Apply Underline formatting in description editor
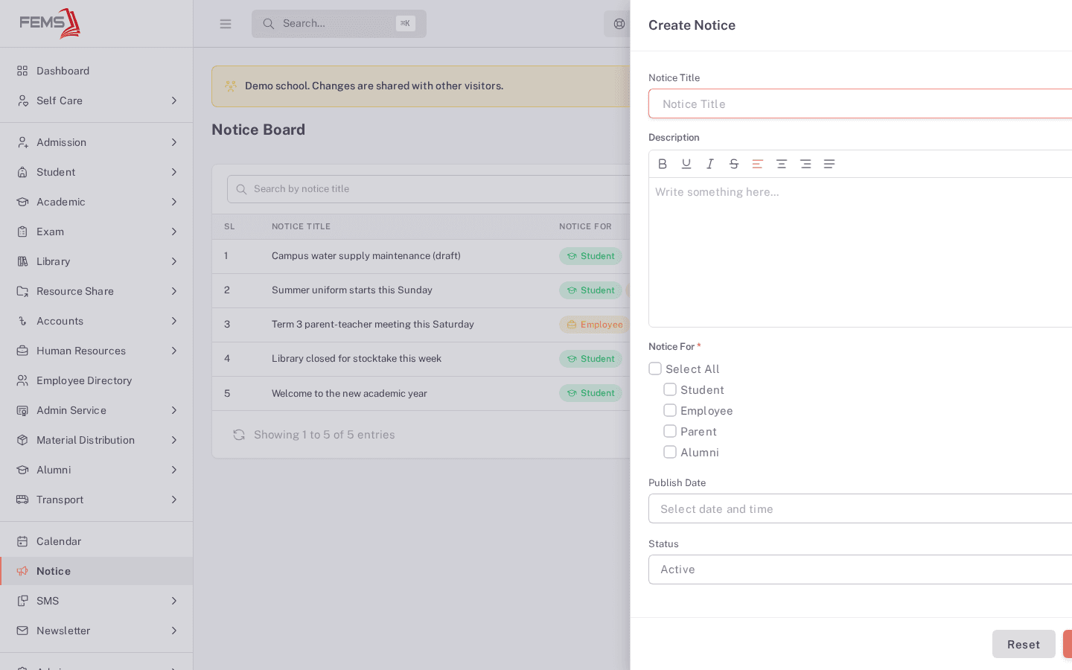 (x=686, y=164)
